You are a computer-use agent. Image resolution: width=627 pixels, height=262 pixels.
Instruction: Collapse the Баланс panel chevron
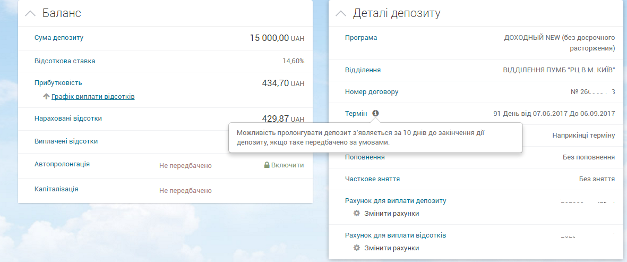pyautogui.click(x=30, y=13)
